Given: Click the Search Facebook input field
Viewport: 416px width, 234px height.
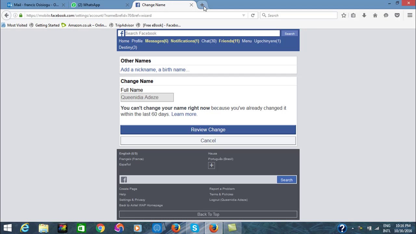Looking at the screenshot, I should [202, 33].
